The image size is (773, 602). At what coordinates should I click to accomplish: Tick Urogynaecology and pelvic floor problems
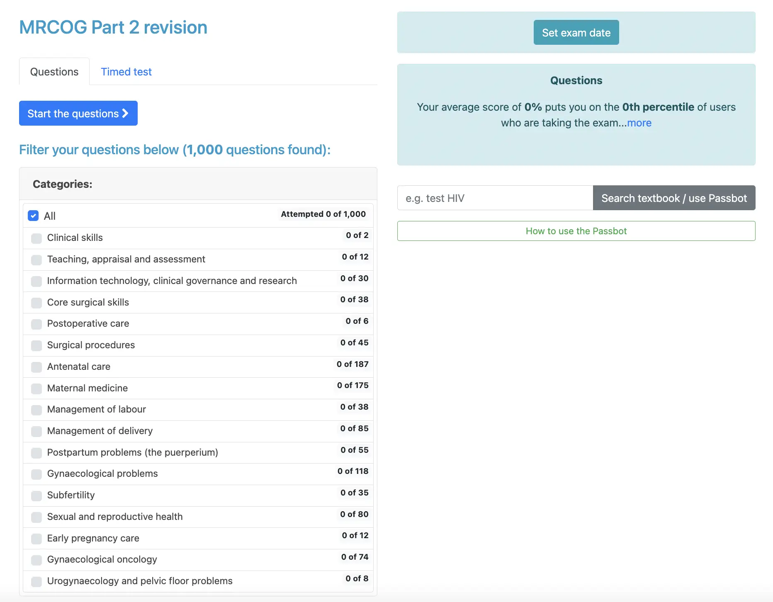tap(36, 582)
